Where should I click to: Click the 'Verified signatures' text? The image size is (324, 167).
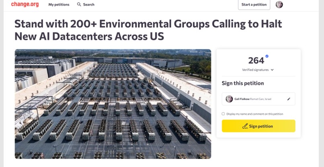click(256, 70)
